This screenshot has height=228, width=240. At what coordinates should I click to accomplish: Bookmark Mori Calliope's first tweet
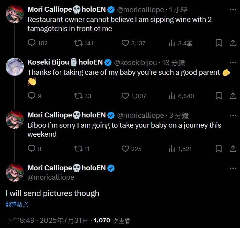coord(218,43)
